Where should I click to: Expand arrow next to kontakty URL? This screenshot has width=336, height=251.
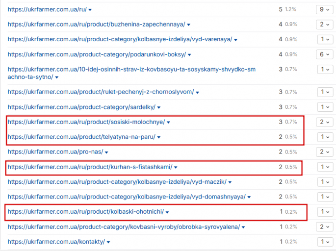coord(108,242)
